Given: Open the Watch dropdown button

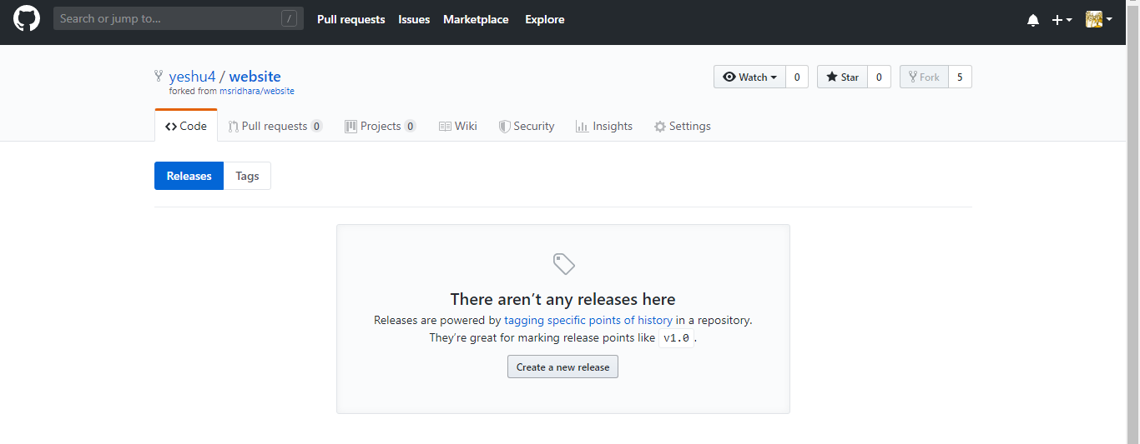Looking at the screenshot, I should (x=749, y=77).
